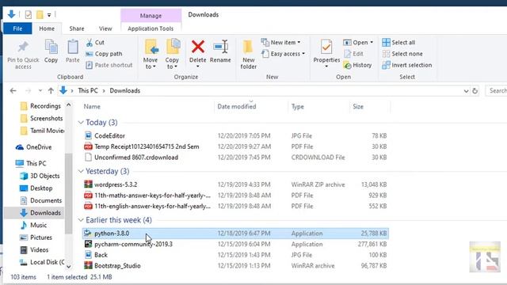Open Videos folder in sidebar
This screenshot has width=507, height=285.
click(x=33, y=250)
